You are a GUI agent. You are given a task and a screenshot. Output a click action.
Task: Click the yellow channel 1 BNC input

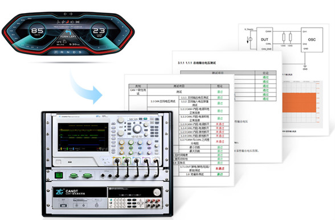tap(117, 160)
